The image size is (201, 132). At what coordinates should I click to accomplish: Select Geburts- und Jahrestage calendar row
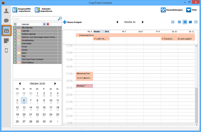pos(37,37)
